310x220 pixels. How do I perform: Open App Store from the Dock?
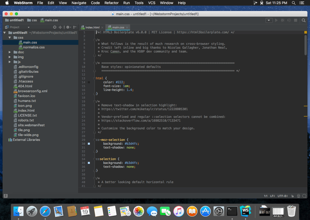(x=205, y=211)
